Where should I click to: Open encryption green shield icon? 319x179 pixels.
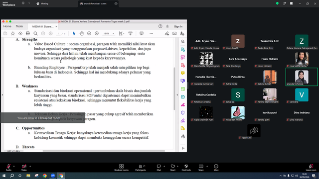[x=277, y=3]
